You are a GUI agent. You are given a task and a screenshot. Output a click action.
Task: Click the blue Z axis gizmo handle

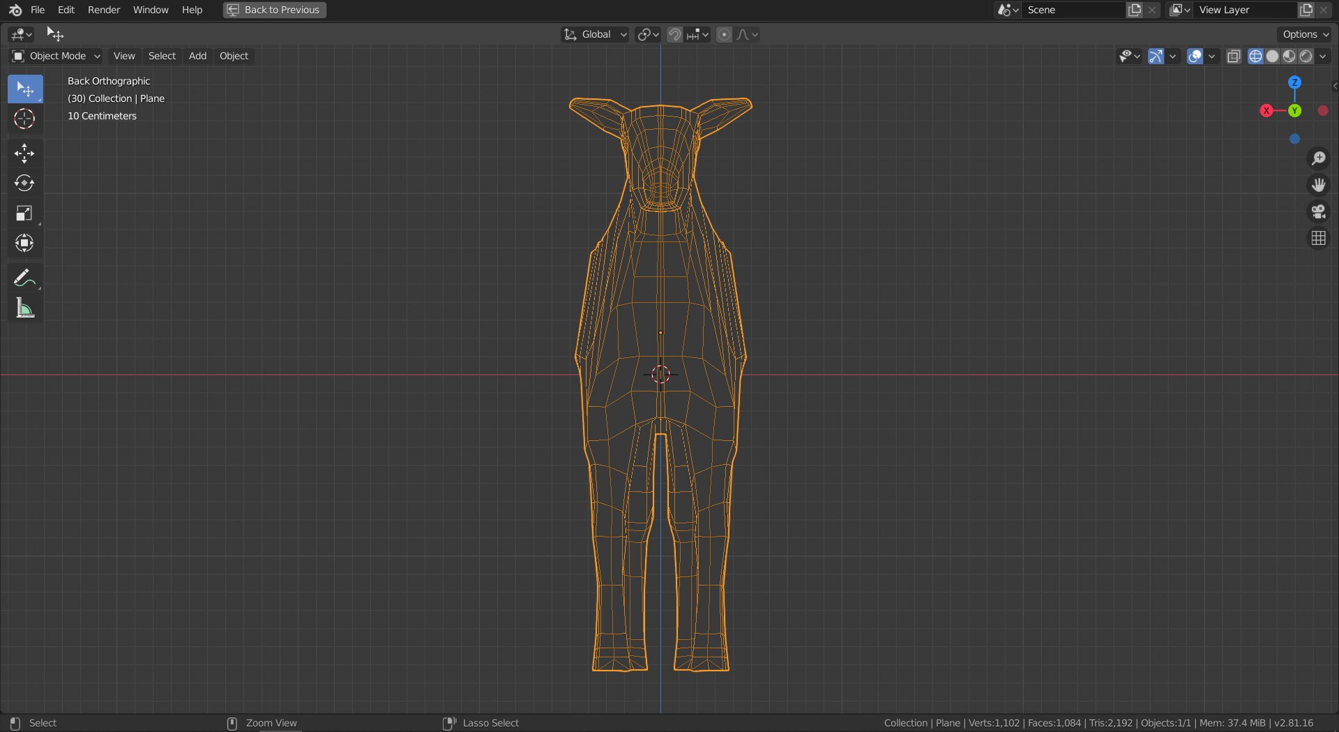pos(1294,82)
